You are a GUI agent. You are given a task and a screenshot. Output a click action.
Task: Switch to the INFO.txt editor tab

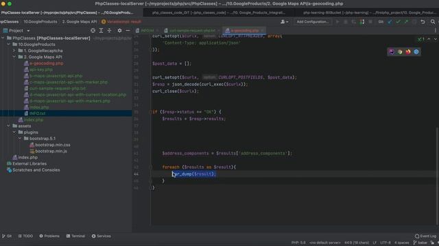click(x=147, y=30)
